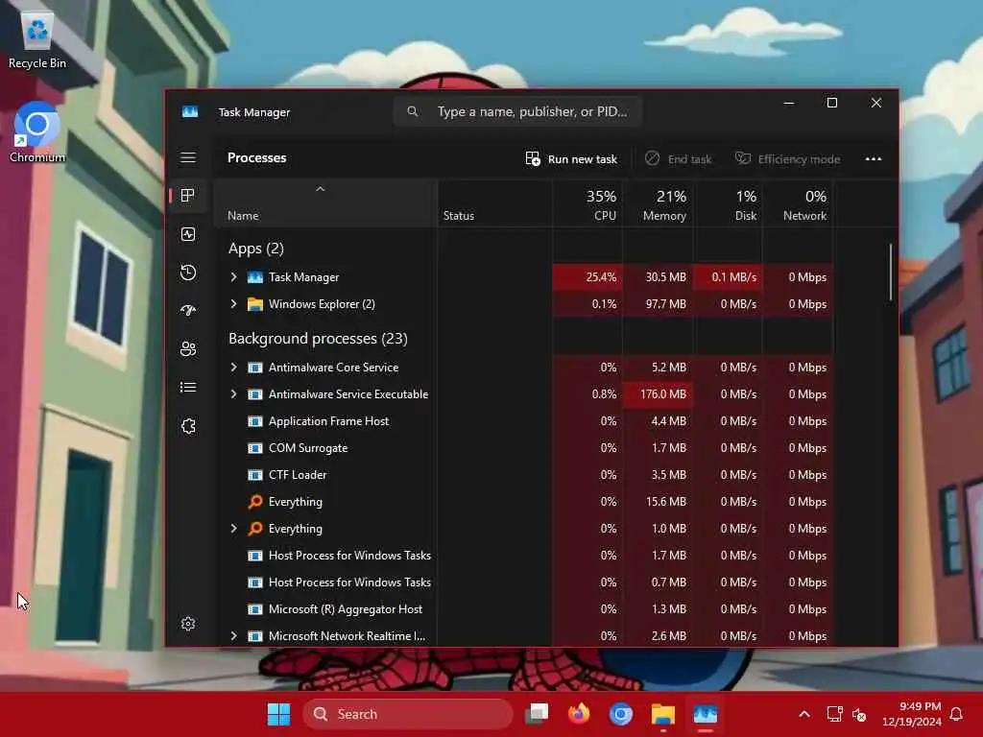Screen dimensions: 983x737
Task: Show hidden system tray icons
Action: (804, 714)
